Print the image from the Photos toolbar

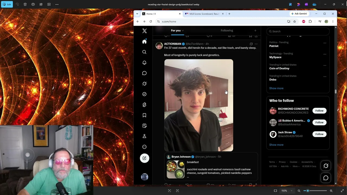[x=33, y=4]
